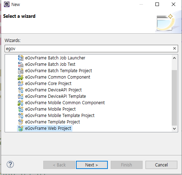Clear the wizard filter text
The width and height of the screenshot is (182, 175).
(x=175, y=48)
